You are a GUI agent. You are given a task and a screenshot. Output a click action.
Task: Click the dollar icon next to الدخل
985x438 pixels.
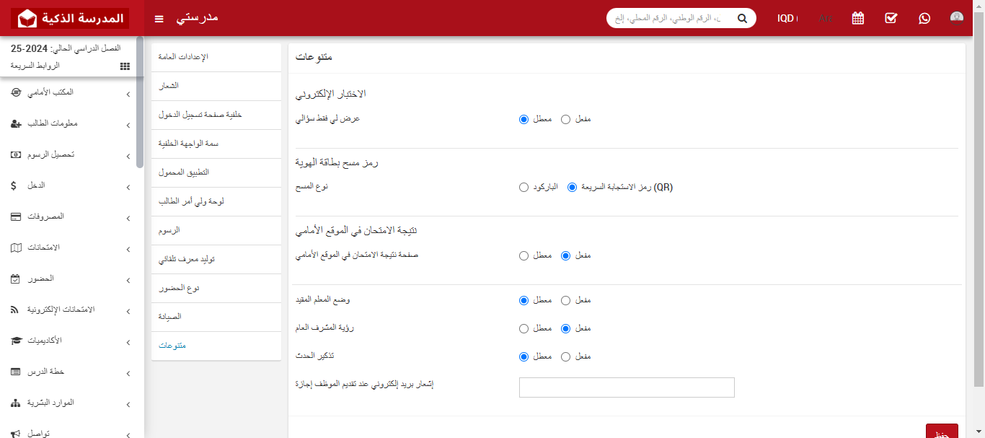coord(12,185)
